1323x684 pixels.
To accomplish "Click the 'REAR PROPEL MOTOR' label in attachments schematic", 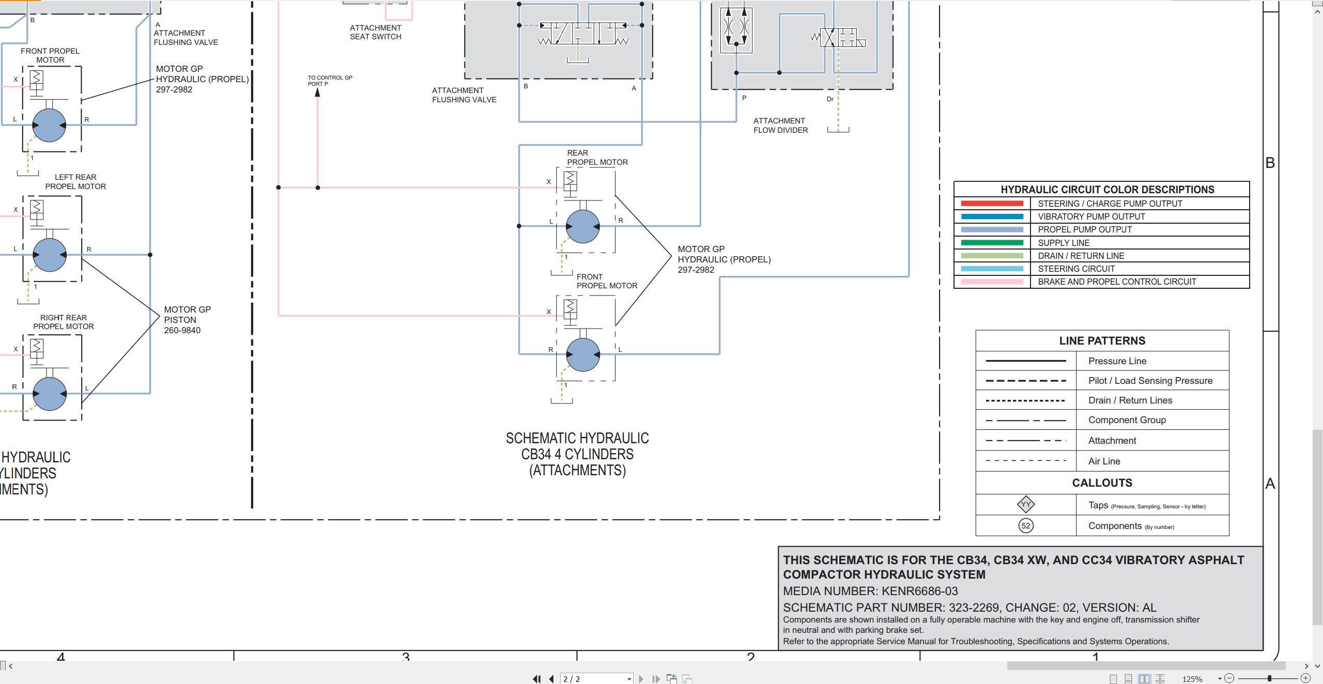I will point(597,158).
